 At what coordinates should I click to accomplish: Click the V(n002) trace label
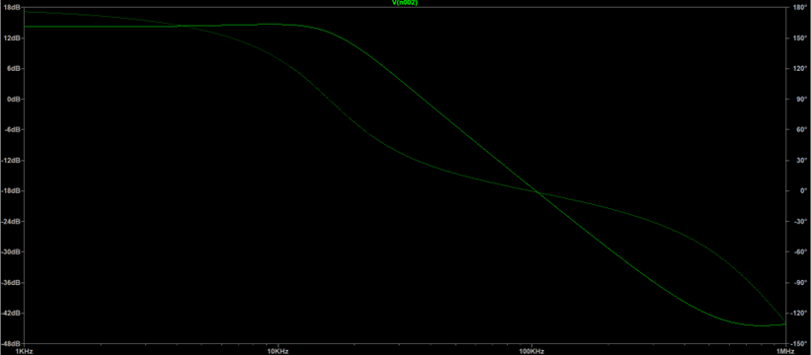(x=405, y=3)
